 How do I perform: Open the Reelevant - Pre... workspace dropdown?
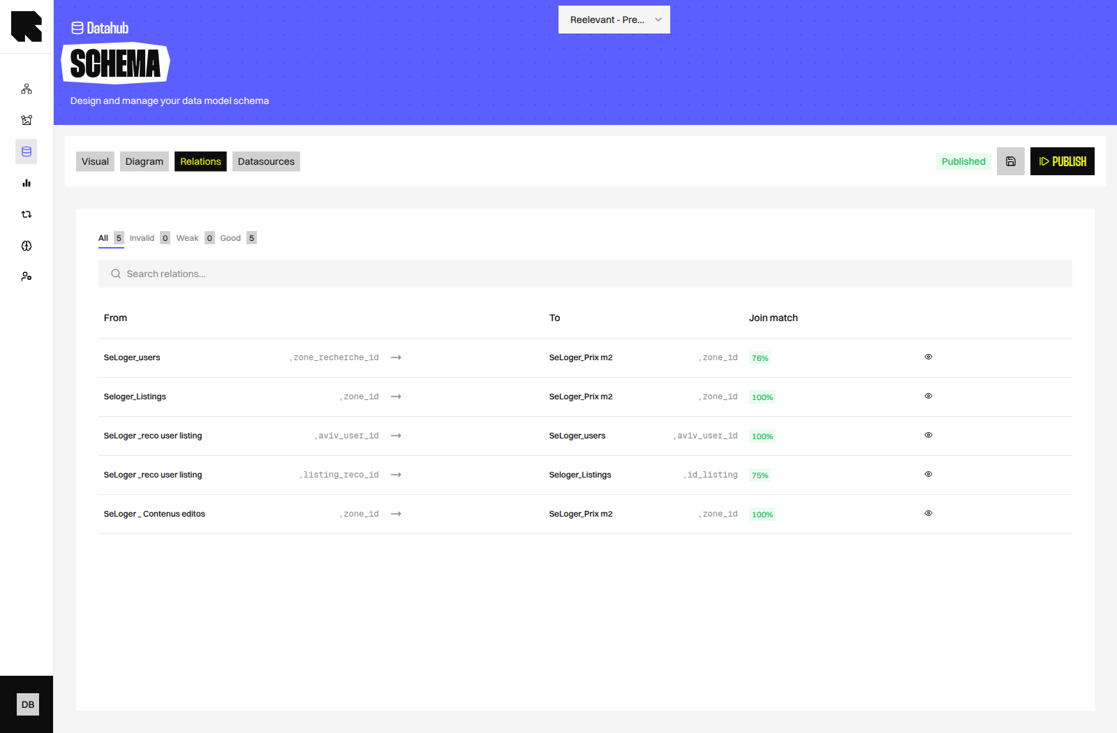coord(614,20)
